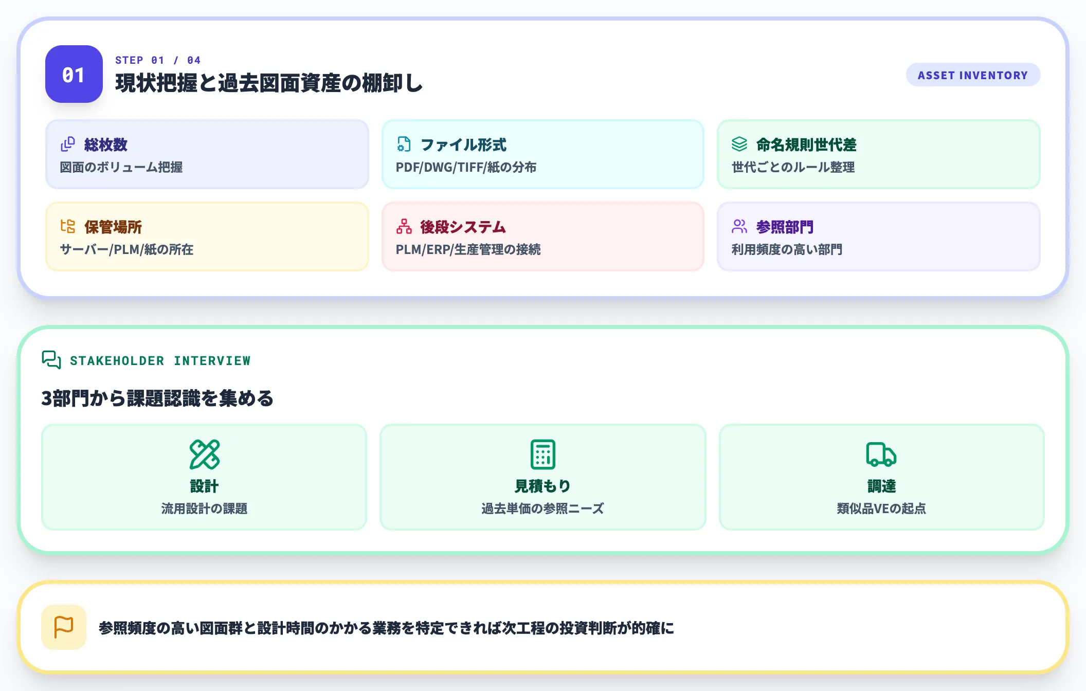Click the delivery truck icon above 調達

coord(881,456)
